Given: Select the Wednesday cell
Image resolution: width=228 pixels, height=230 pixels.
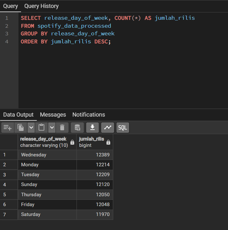Looking at the screenshot, I should pos(47,155).
